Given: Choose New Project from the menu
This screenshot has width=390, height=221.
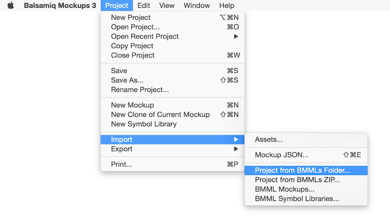Looking at the screenshot, I should [131, 17].
